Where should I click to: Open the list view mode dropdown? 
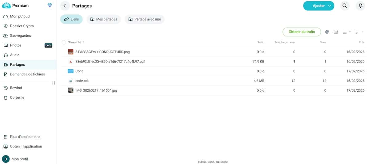[347, 32]
